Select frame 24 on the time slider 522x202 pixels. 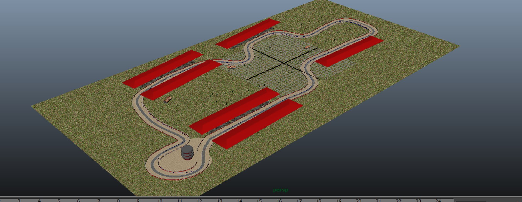pyautogui.click(x=438, y=200)
